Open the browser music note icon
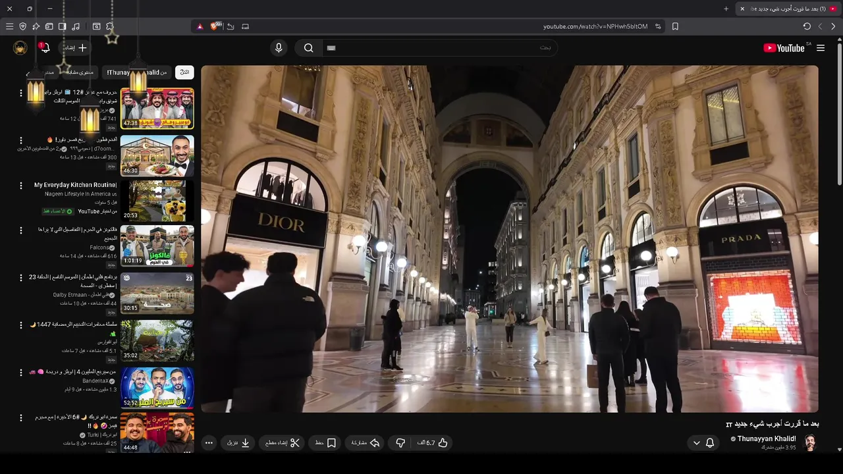843x474 pixels. coord(76,26)
